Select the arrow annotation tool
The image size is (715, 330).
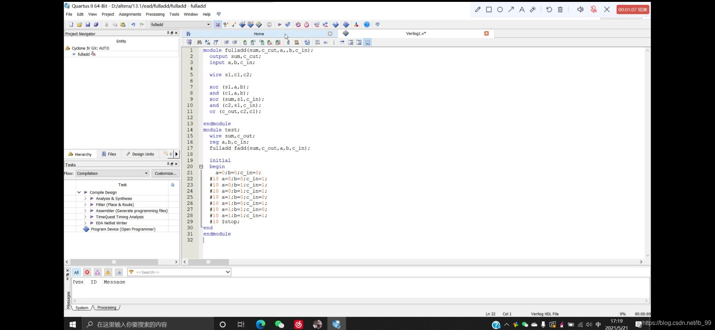point(511,10)
